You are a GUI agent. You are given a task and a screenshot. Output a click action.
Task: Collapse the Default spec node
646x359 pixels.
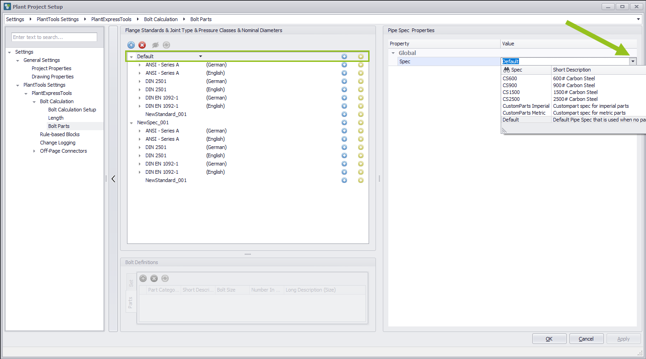132,57
